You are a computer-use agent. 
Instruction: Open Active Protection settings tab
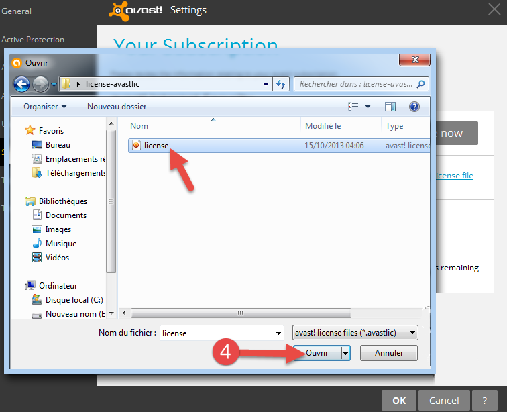click(33, 40)
